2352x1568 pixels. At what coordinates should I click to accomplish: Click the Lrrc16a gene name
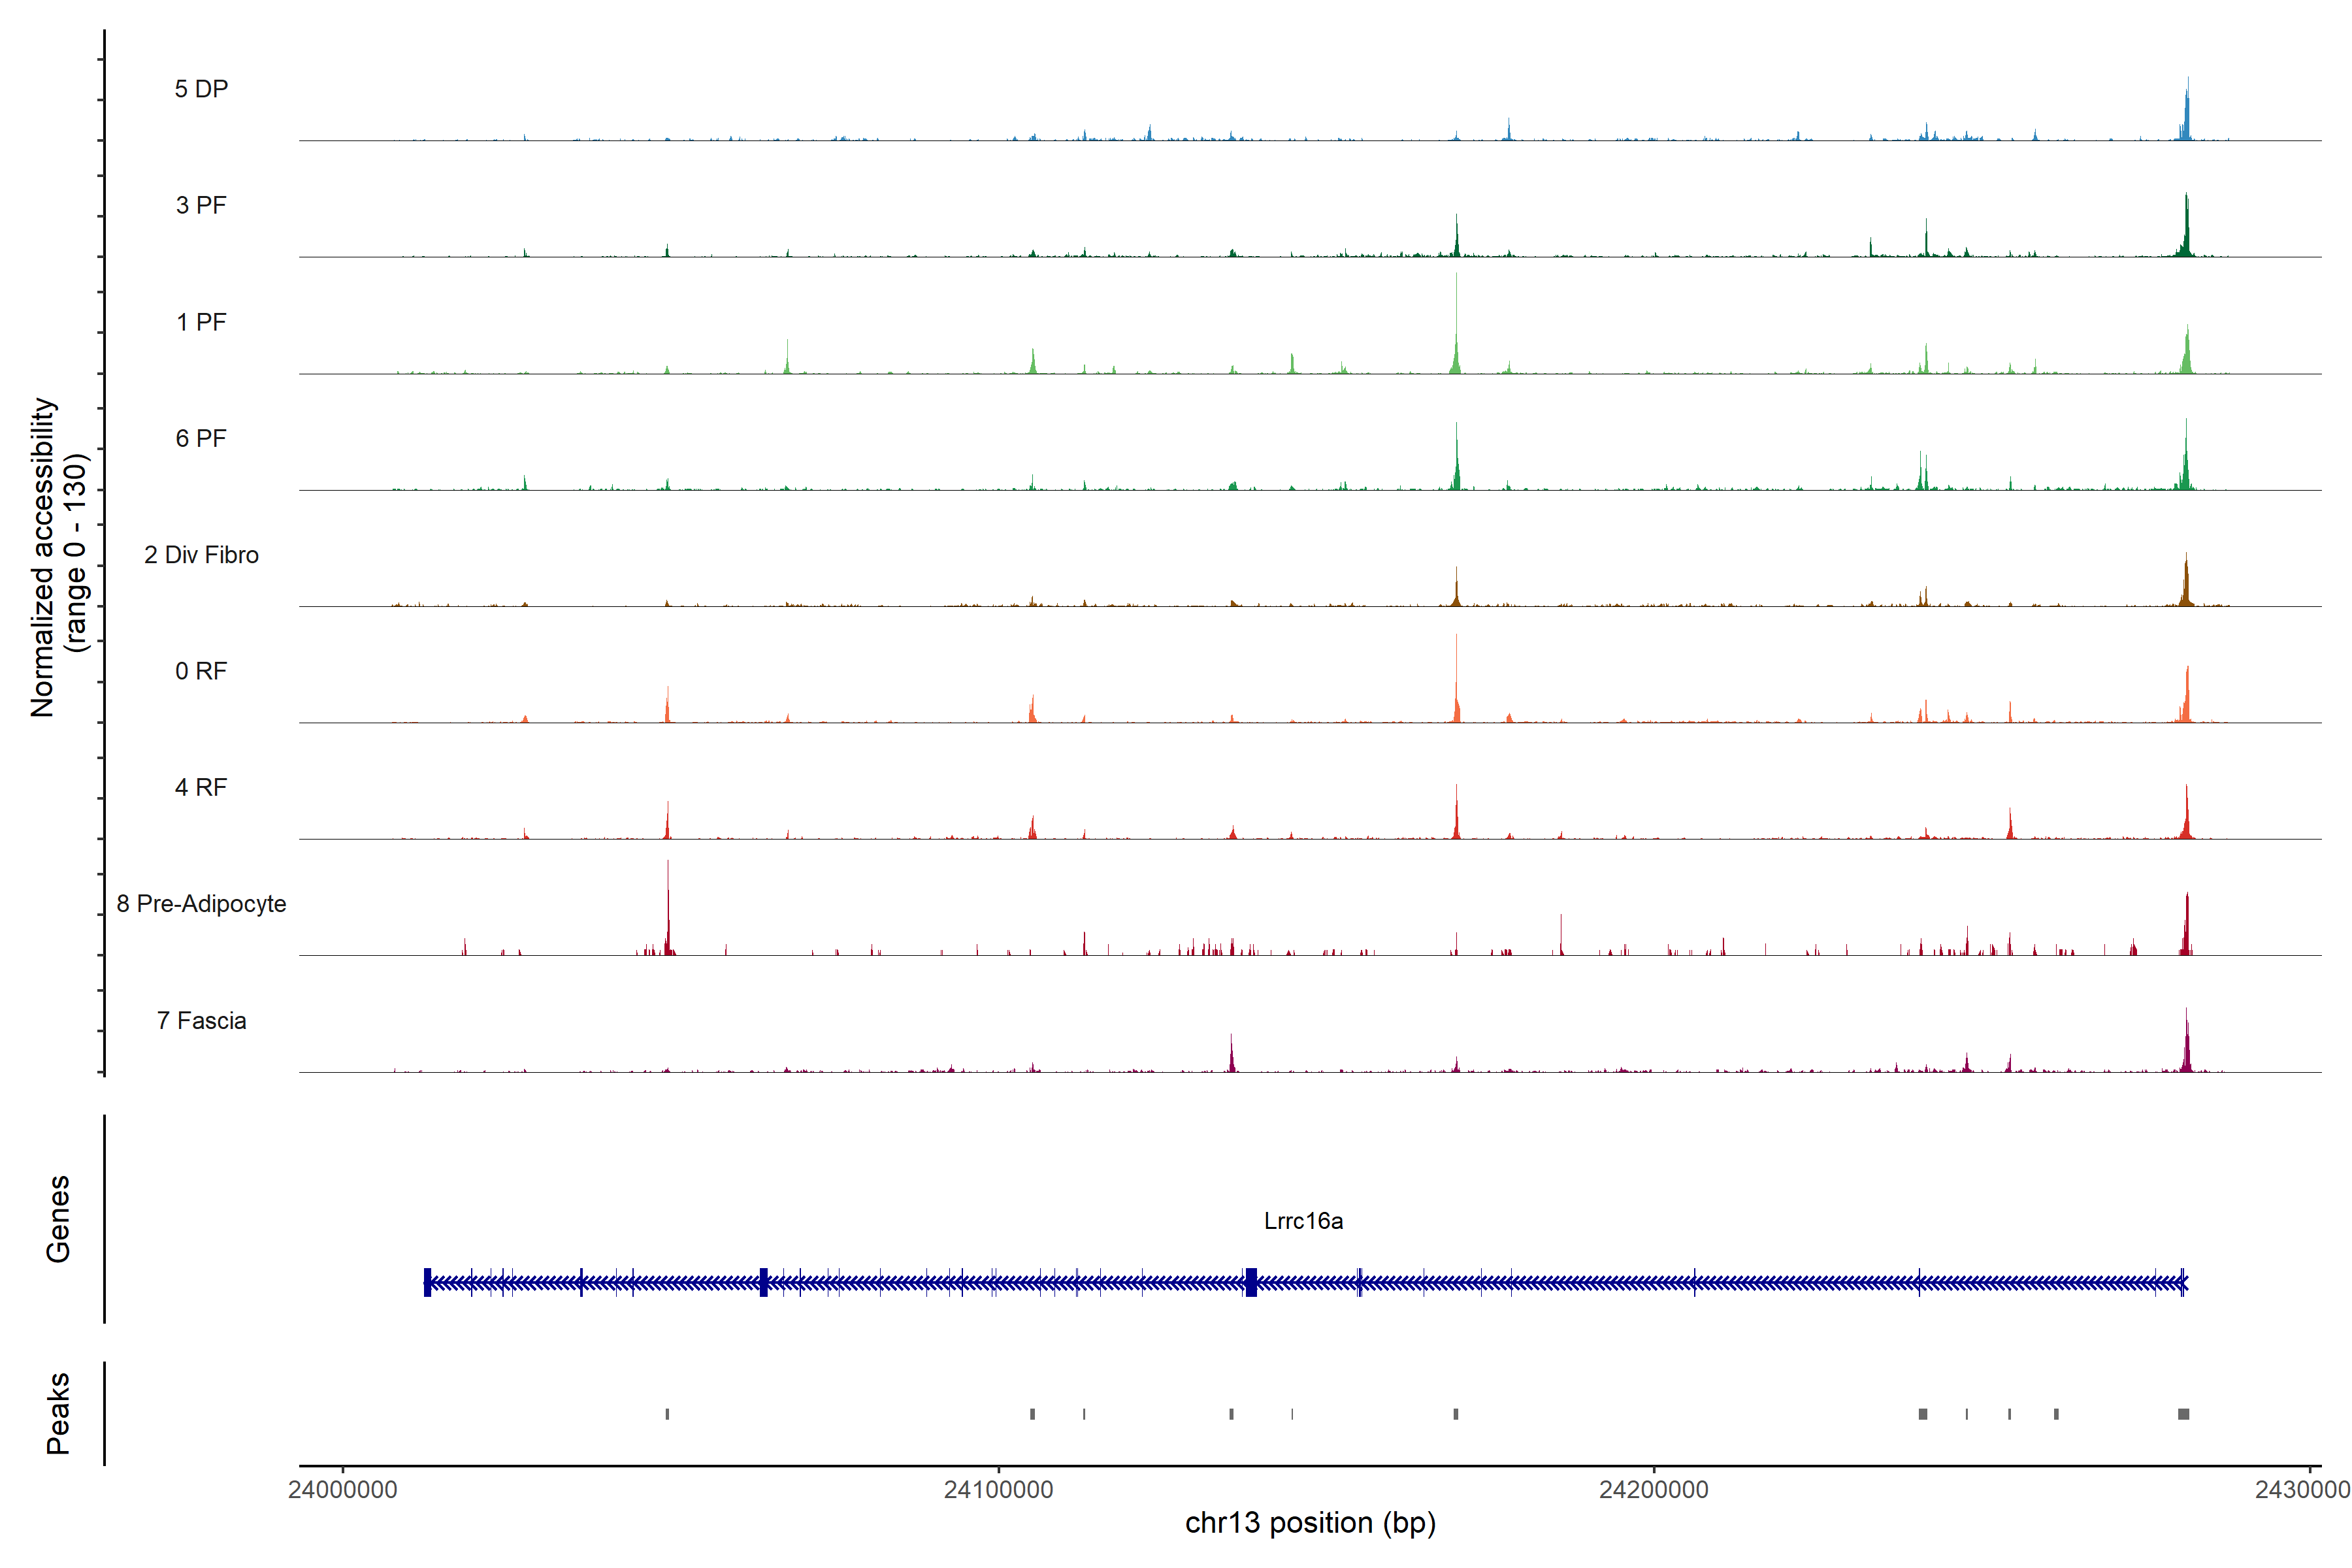tap(1303, 1221)
